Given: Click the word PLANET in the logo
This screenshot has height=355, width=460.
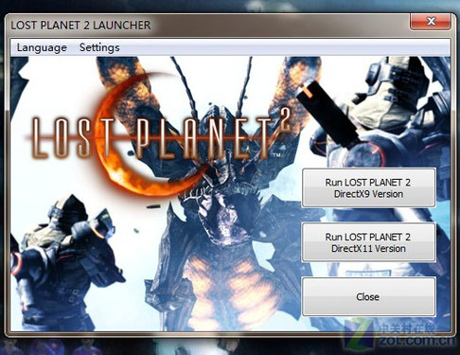Looking at the screenshot, I should (x=202, y=138).
